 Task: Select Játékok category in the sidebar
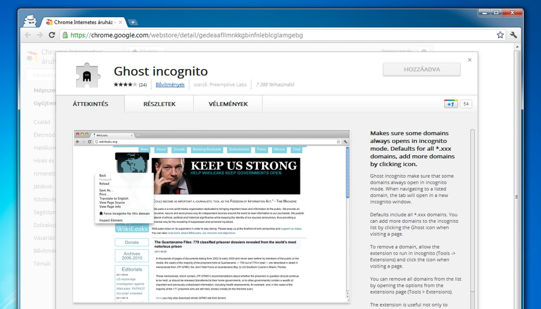(43, 186)
